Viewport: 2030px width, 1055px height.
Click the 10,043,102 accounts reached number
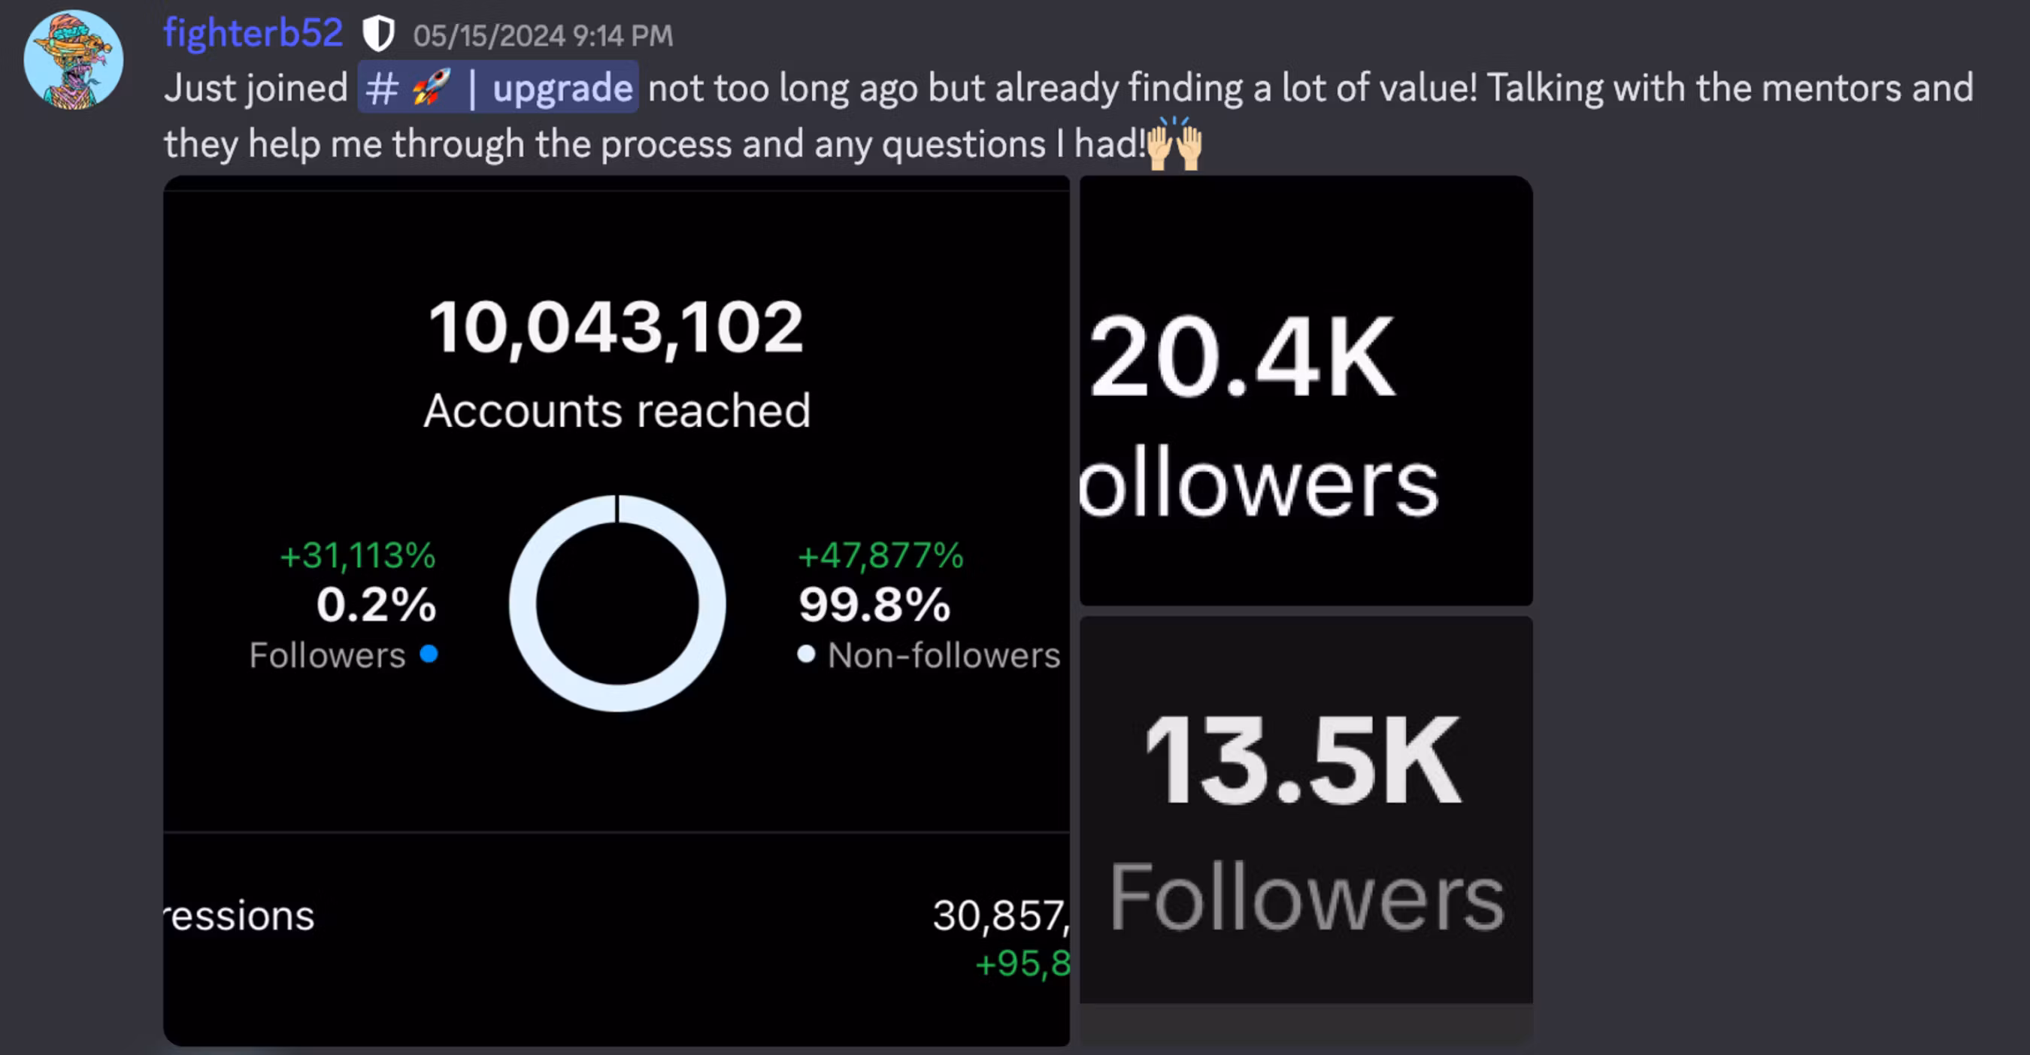(617, 327)
